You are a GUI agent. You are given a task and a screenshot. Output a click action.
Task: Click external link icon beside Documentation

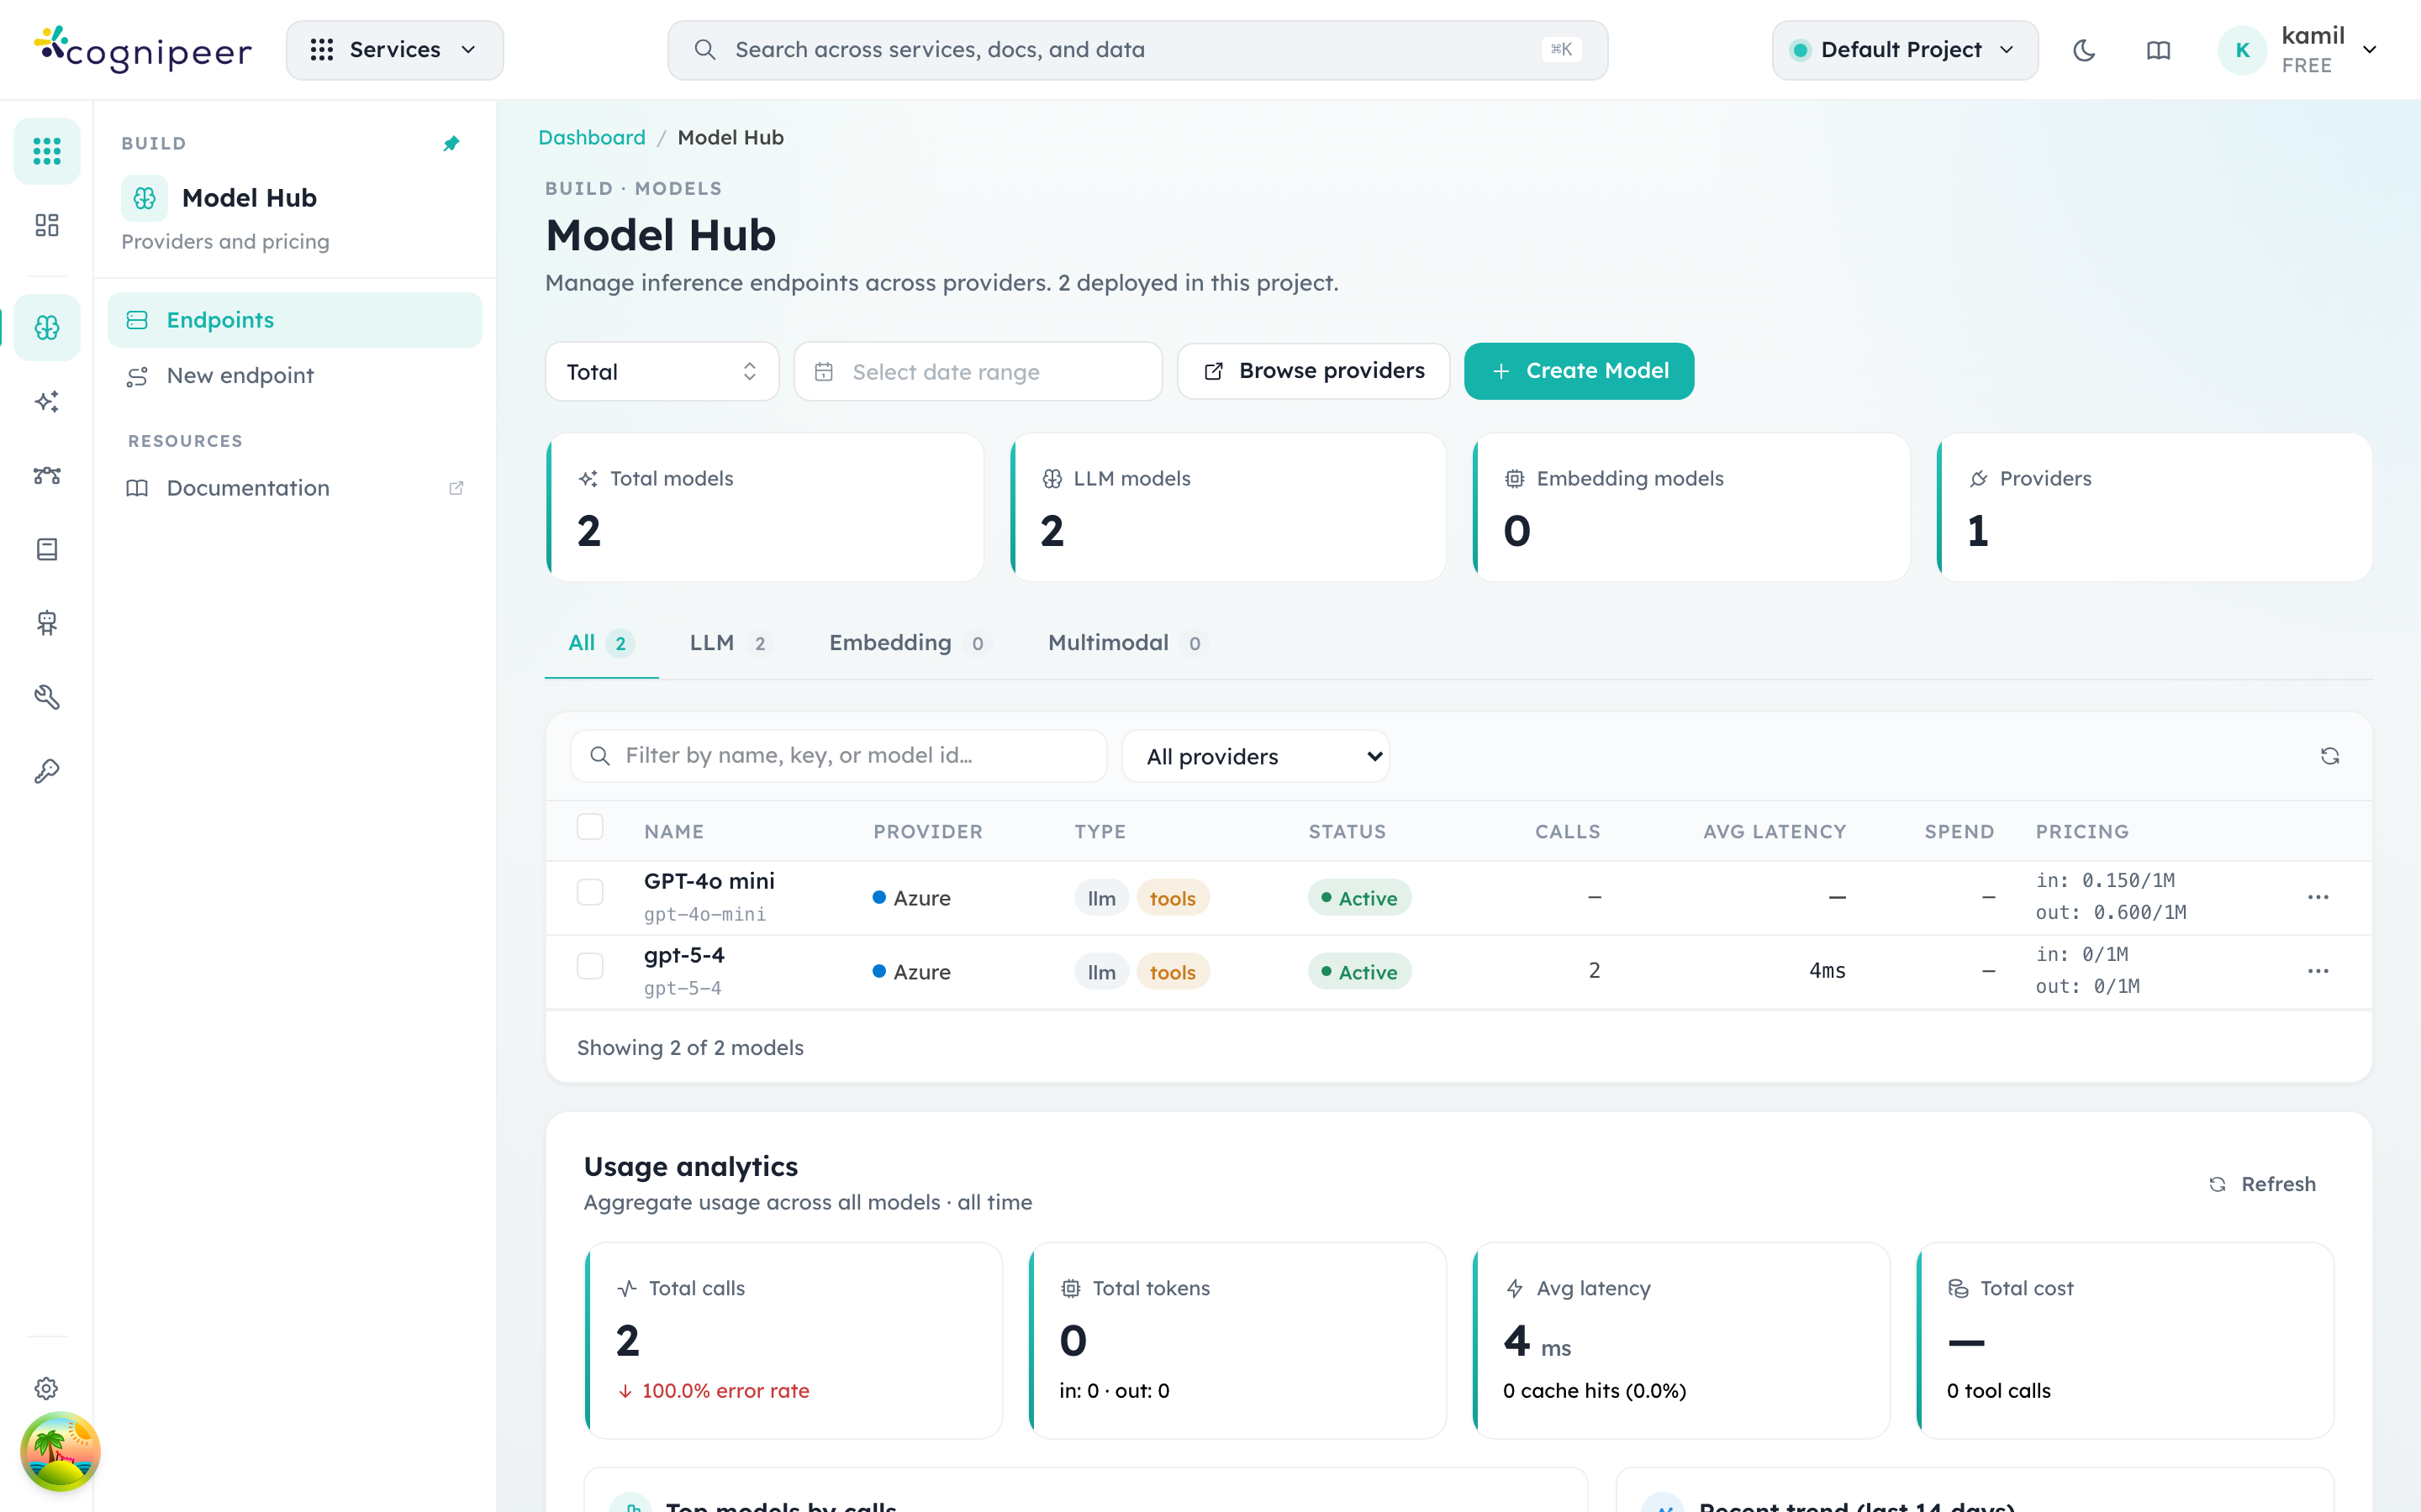456,488
